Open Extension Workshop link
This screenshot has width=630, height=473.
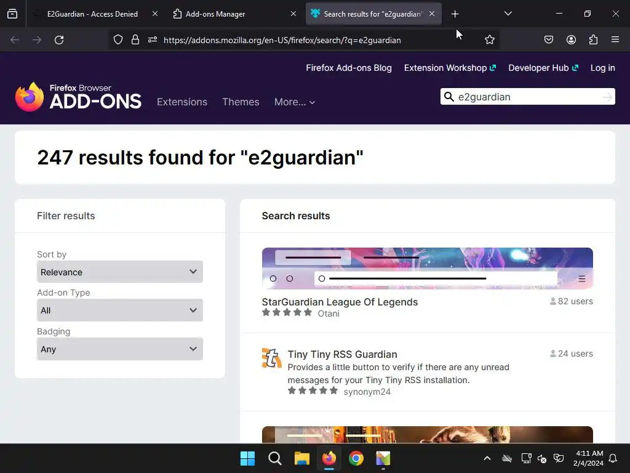450,68
